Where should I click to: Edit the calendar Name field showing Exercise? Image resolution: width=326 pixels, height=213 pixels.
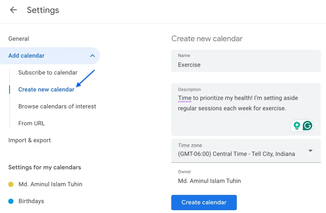246,65
